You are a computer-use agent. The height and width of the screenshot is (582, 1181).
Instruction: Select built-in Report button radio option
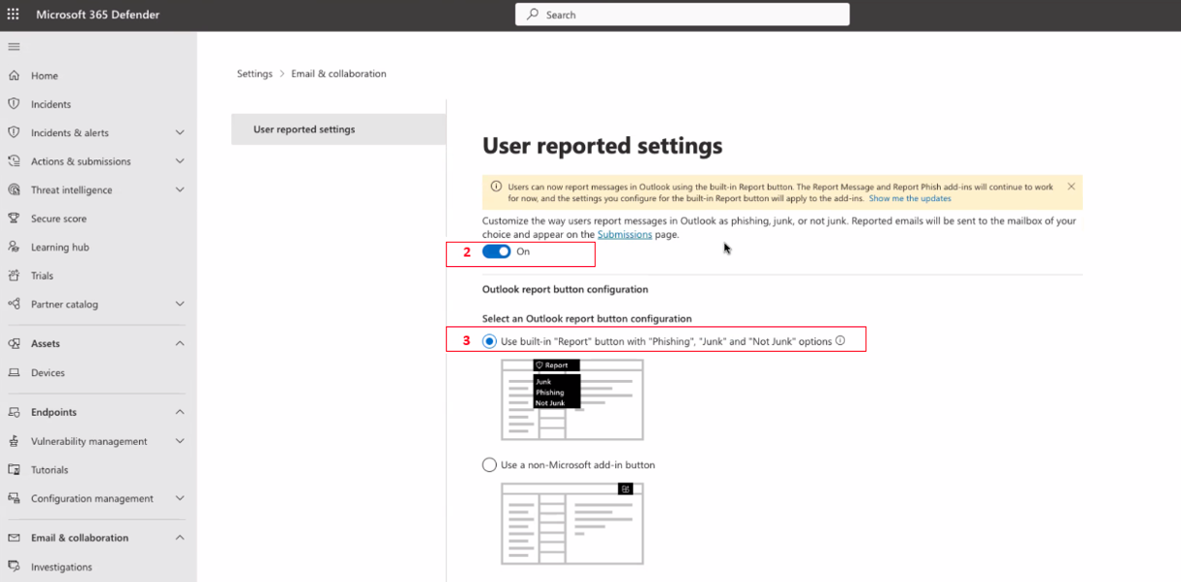point(489,341)
